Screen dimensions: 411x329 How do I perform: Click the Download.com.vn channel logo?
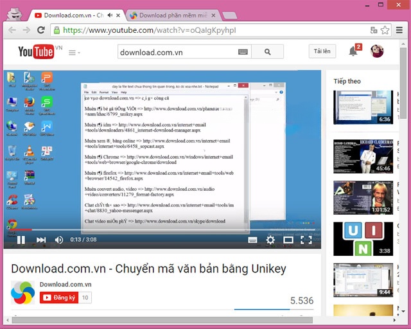click(x=23, y=292)
